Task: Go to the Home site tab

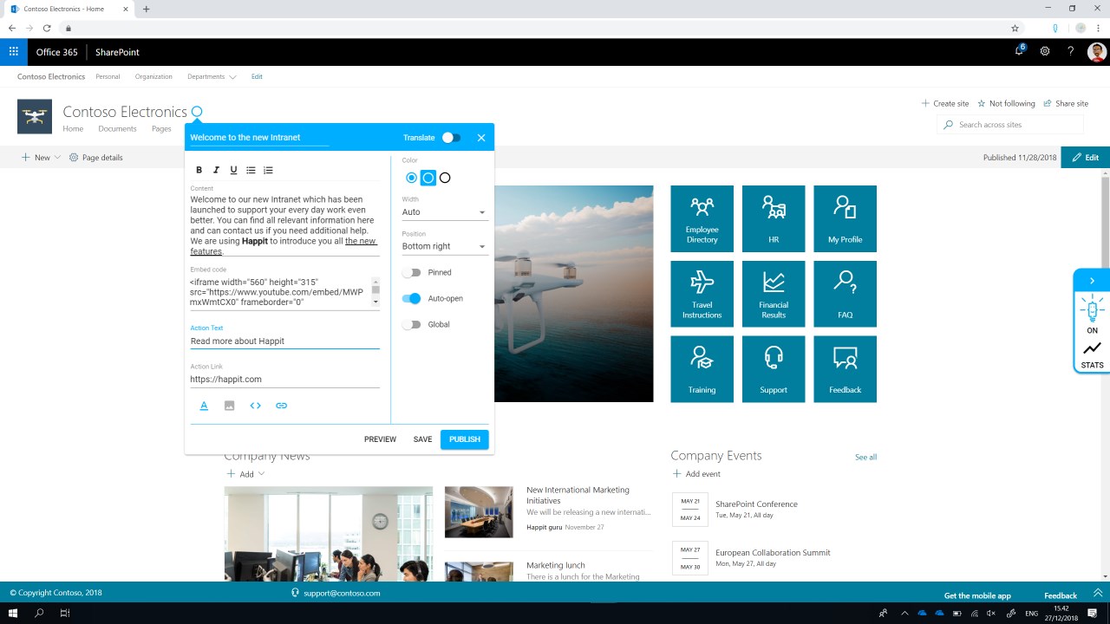Action: point(73,129)
